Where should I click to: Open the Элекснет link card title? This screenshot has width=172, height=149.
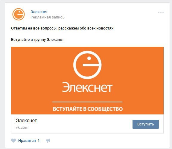(26, 121)
